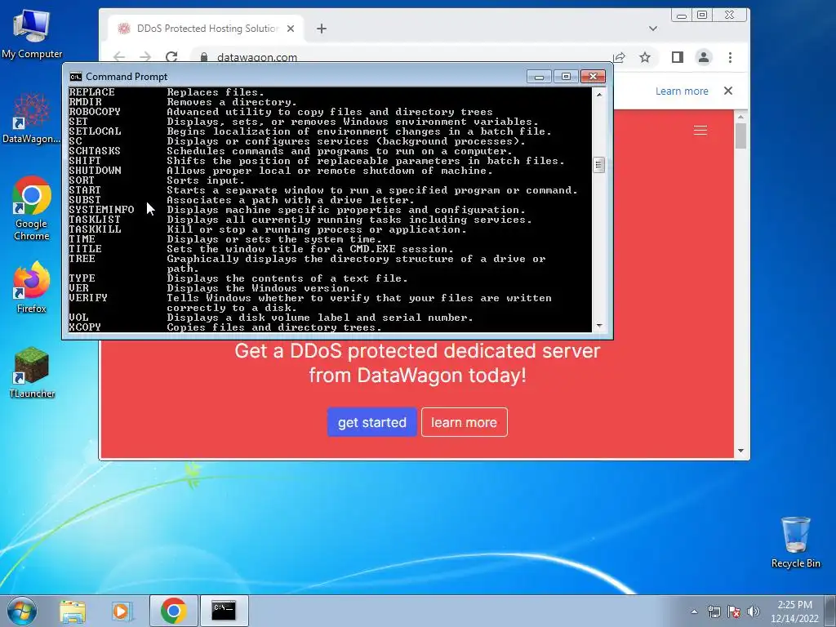The width and height of the screenshot is (836, 627).
Task: Click TASKKILL command text
Action: click(95, 229)
